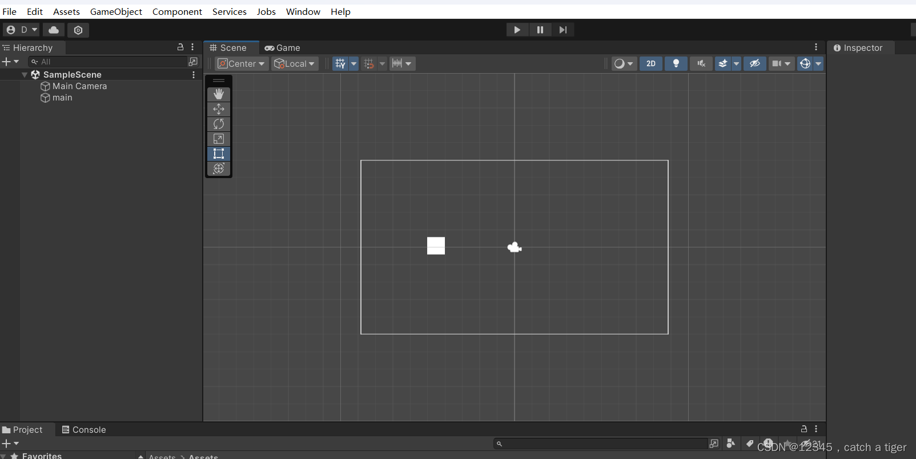The width and height of the screenshot is (916, 459).
Task: Toggle scene effects icon
Action: [x=723, y=63]
